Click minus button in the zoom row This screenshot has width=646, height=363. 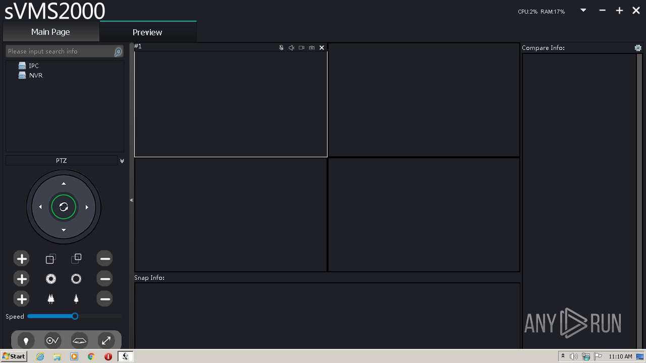click(105, 259)
